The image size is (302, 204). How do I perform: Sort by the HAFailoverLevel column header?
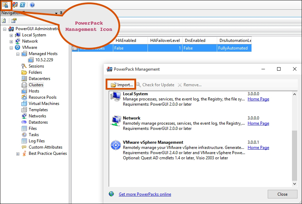[165, 41]
